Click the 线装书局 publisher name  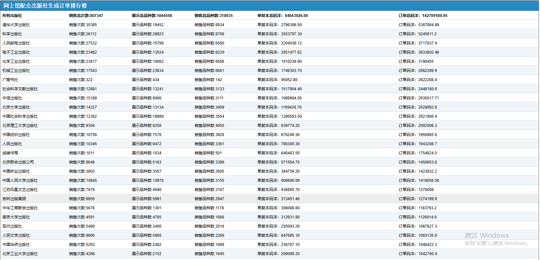[10, 153]
